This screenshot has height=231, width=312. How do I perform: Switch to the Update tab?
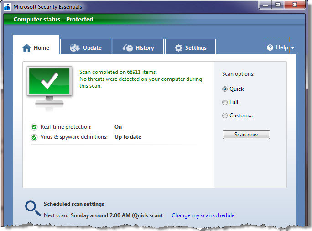[87, 48]
